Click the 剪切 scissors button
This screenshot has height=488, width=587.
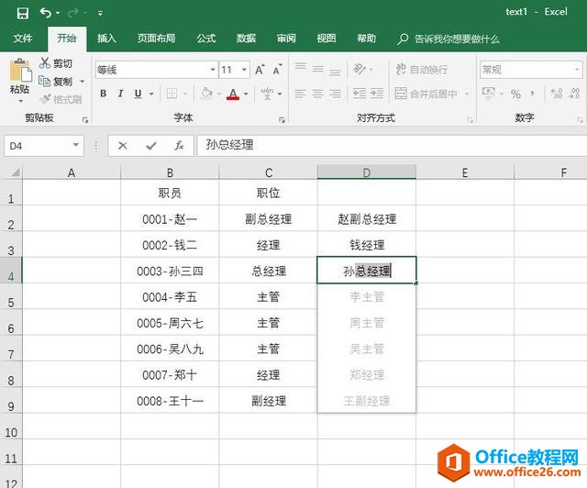pos(56,63)
